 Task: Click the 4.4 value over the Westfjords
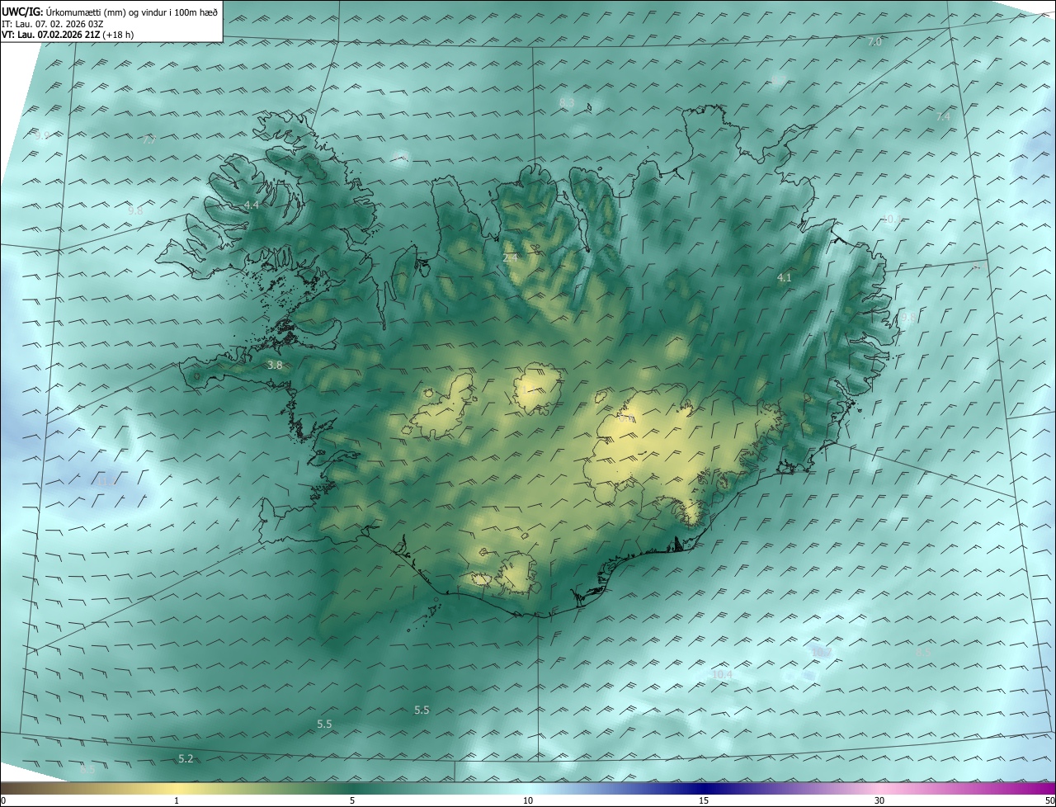[x=251, y=205]
